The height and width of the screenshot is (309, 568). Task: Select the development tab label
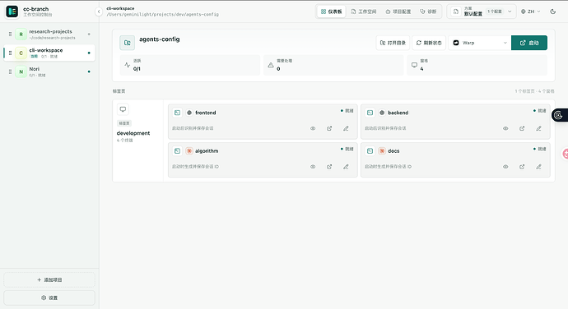click(x=133, y=133)
